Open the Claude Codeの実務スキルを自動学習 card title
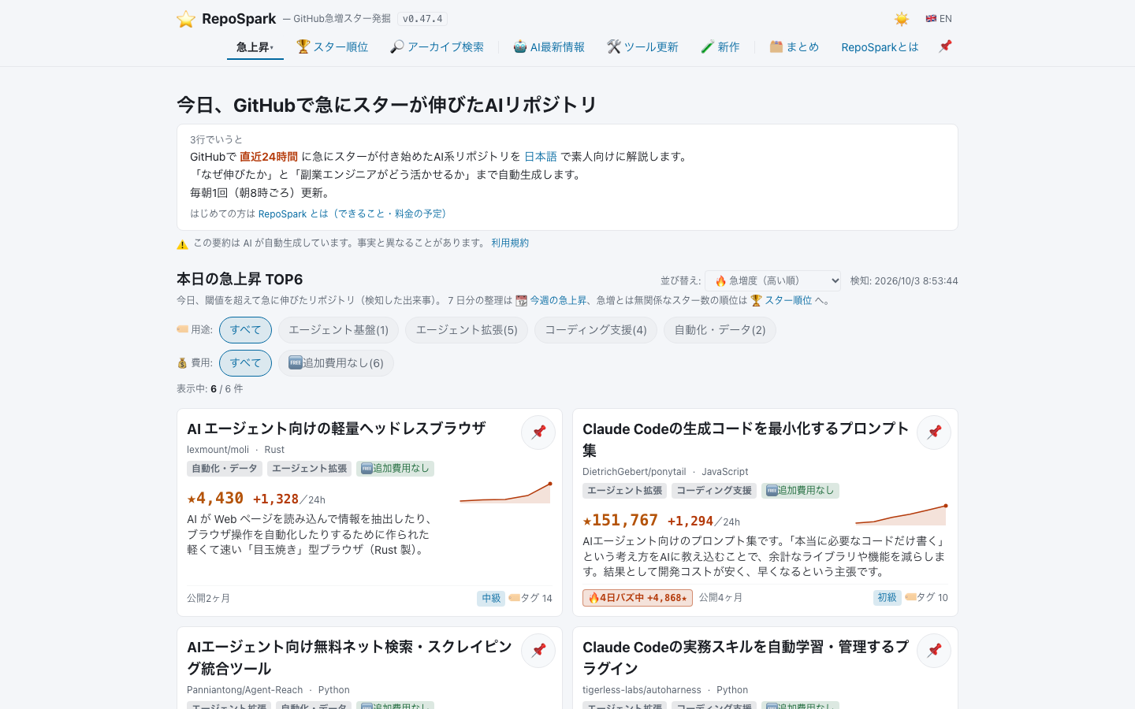The image size is (1135, 709). [746, 658]
